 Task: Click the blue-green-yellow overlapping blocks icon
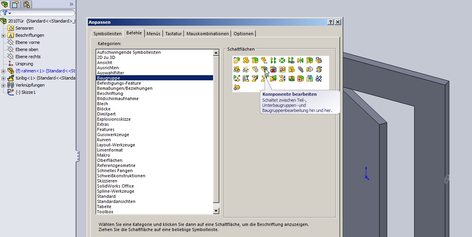309,78
